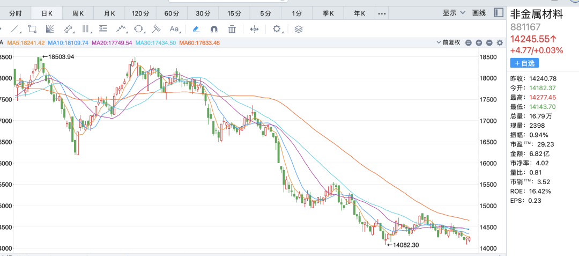Expand the 显示 dropdown
Image resolution: width=579 pixels, height=256 pixels.
[452, 13]
